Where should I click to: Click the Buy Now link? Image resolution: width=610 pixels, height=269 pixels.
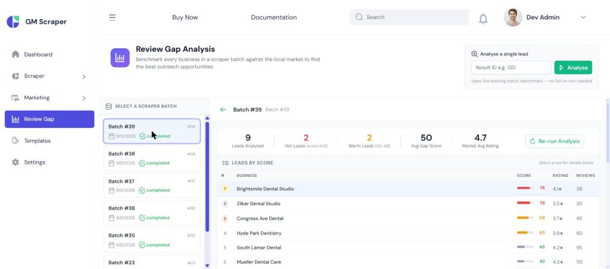(x=185, y=17)
